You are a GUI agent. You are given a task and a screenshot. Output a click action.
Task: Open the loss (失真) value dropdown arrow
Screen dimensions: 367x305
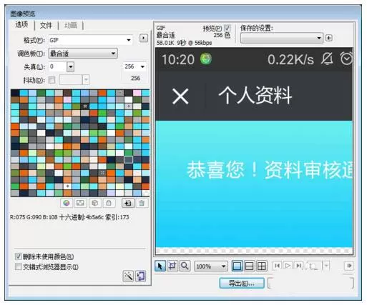coord(71,66)
